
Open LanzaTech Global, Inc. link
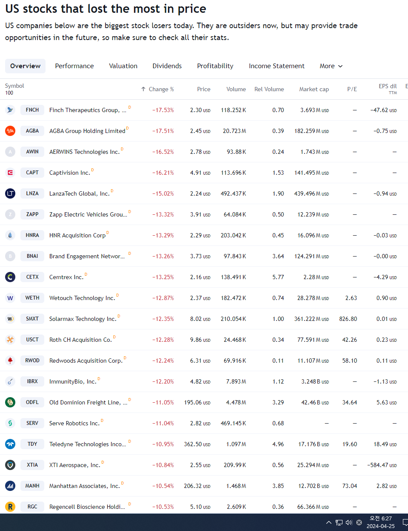79,193
